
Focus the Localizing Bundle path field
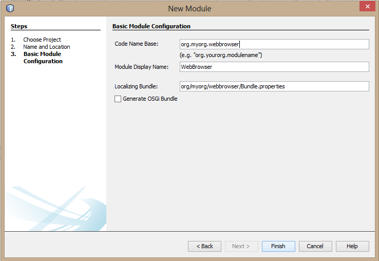[x=274, y=86]
